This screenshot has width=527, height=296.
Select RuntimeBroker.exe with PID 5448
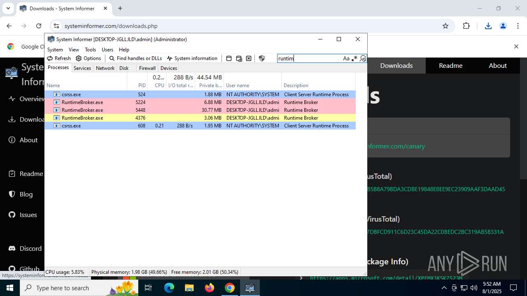click(200, 110)
